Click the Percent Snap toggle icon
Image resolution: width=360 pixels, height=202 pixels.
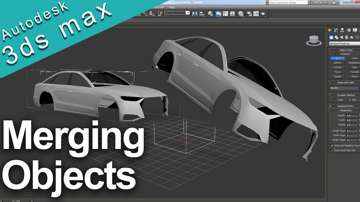point(145,13)
